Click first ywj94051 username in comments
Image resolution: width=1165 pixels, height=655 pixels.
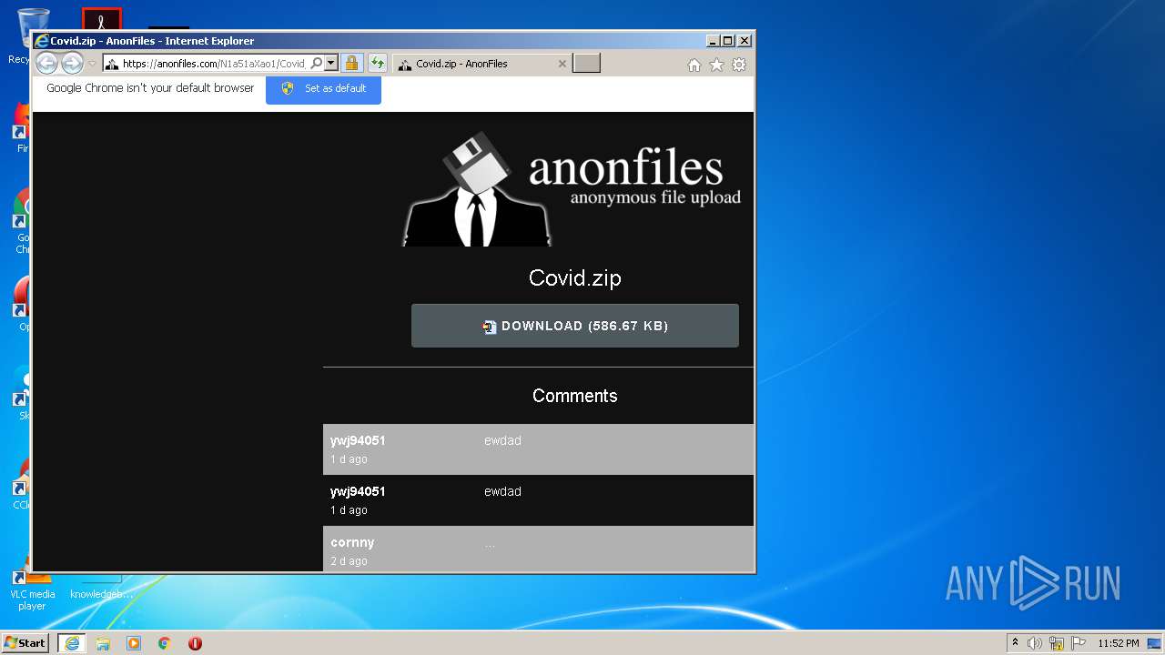(358, 440)
